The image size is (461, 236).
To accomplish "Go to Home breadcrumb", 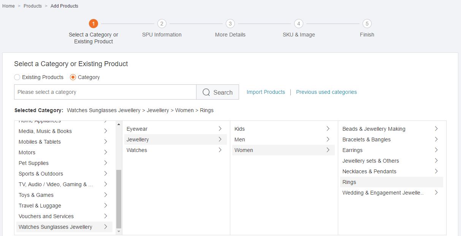I will click(x=8, y=6).
